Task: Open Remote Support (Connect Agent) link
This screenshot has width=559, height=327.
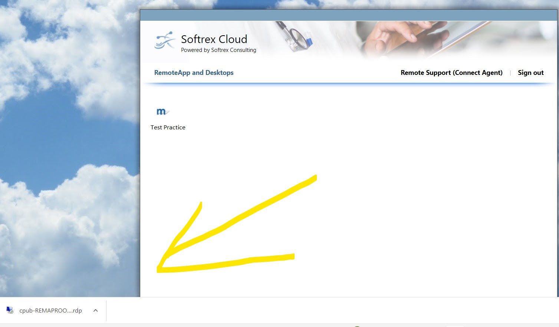Action: (x=451, y=73)
